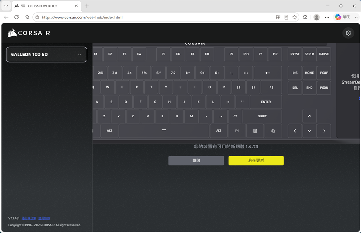The height and width of the screenshot is (233, 361).
Task: Open the Corsair settings gear
Action: [x=348, y=33]
